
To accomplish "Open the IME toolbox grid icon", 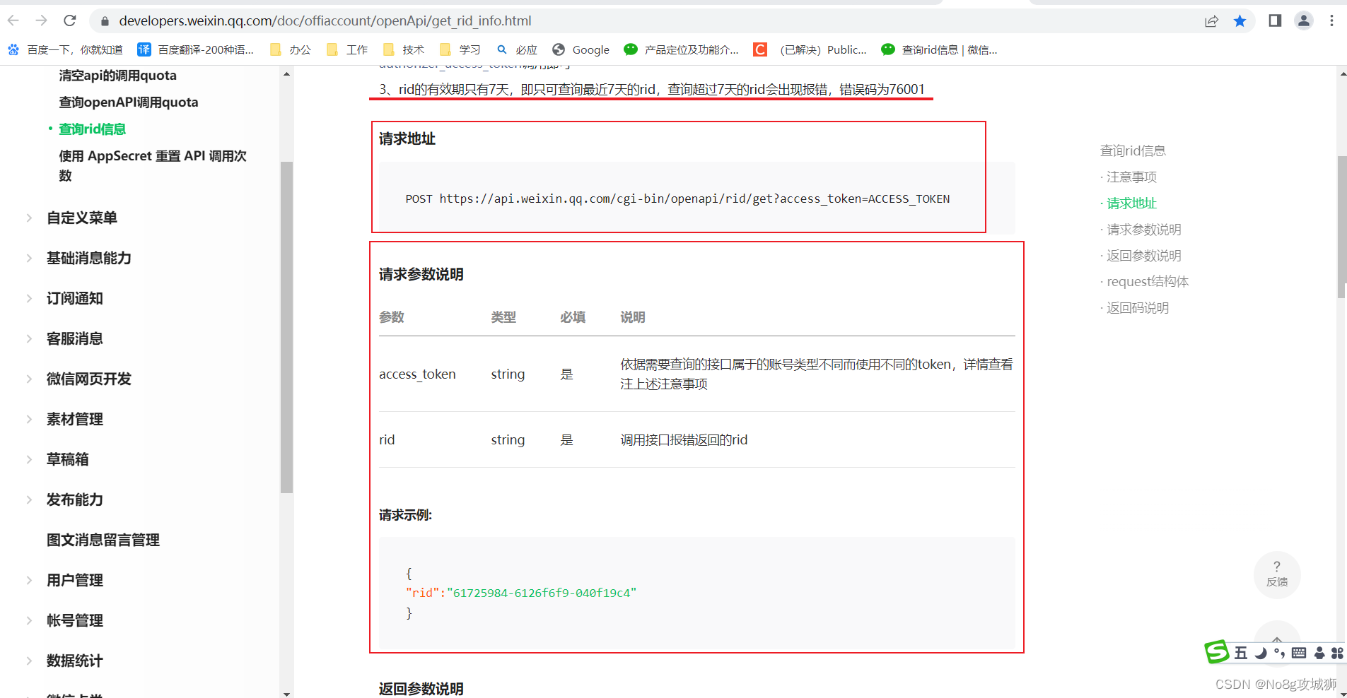I will point(1337,653).
